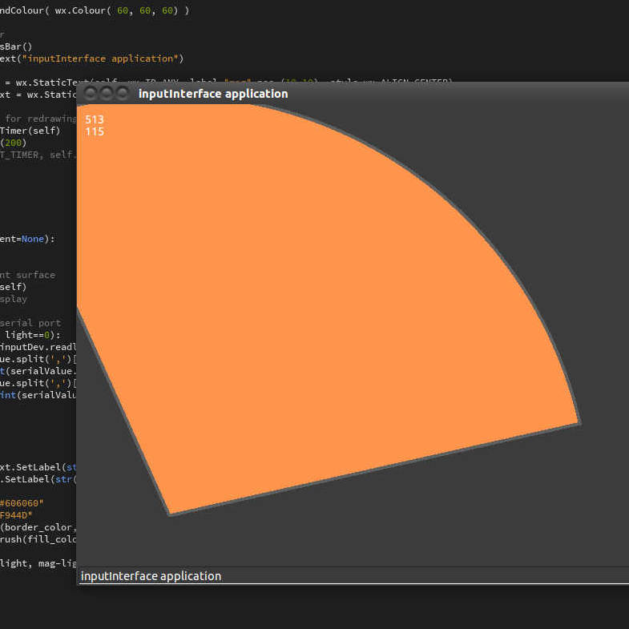This screenshot has height=629, width=629.
Task: Click the T_TIMER code line
Action: point(38,155)
